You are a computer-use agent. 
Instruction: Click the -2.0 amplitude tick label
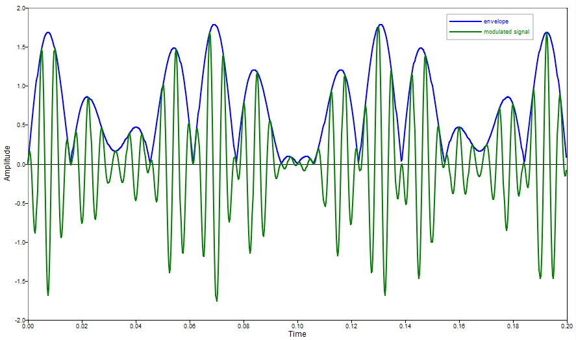(x=18, y=320)
